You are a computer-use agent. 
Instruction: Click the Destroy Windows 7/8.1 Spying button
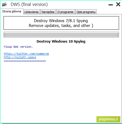61,23
